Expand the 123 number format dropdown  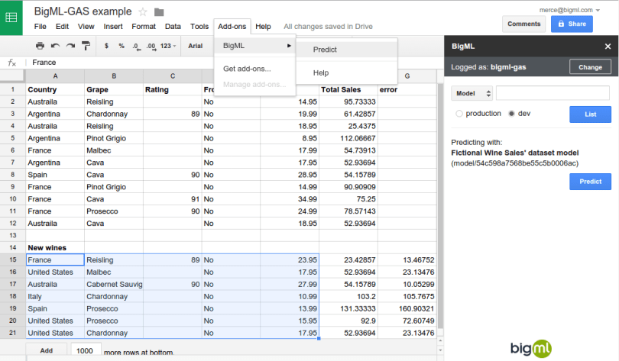[168, 46]
